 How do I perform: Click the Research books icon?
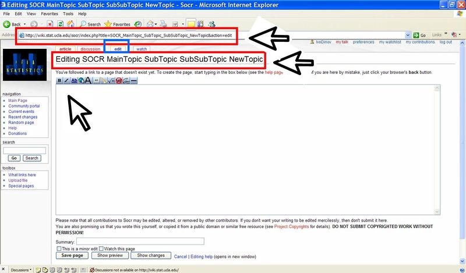click(200, 24)
